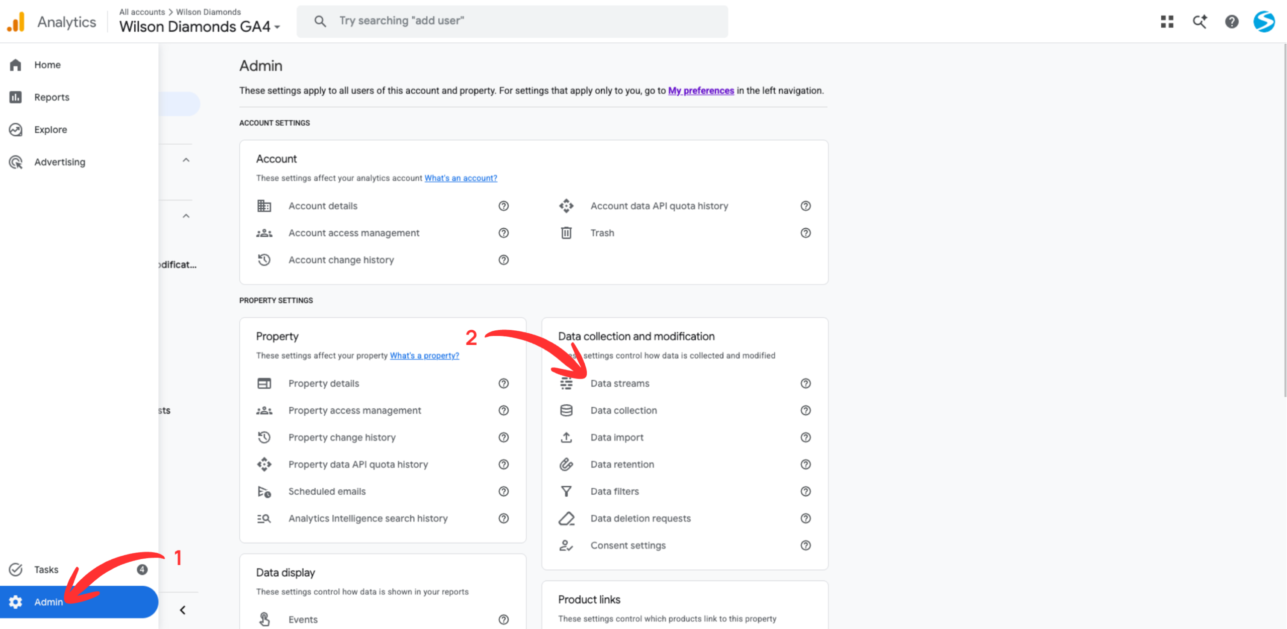1287x629 pixels.
Task: Click the Tasks count badge showing 4
Action: coord(142,570)
